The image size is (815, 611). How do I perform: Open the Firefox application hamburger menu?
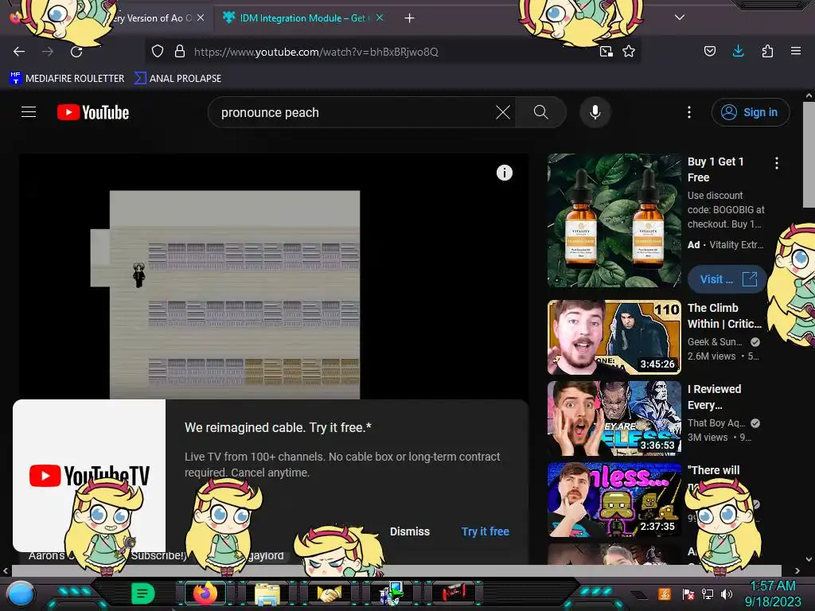796,51
